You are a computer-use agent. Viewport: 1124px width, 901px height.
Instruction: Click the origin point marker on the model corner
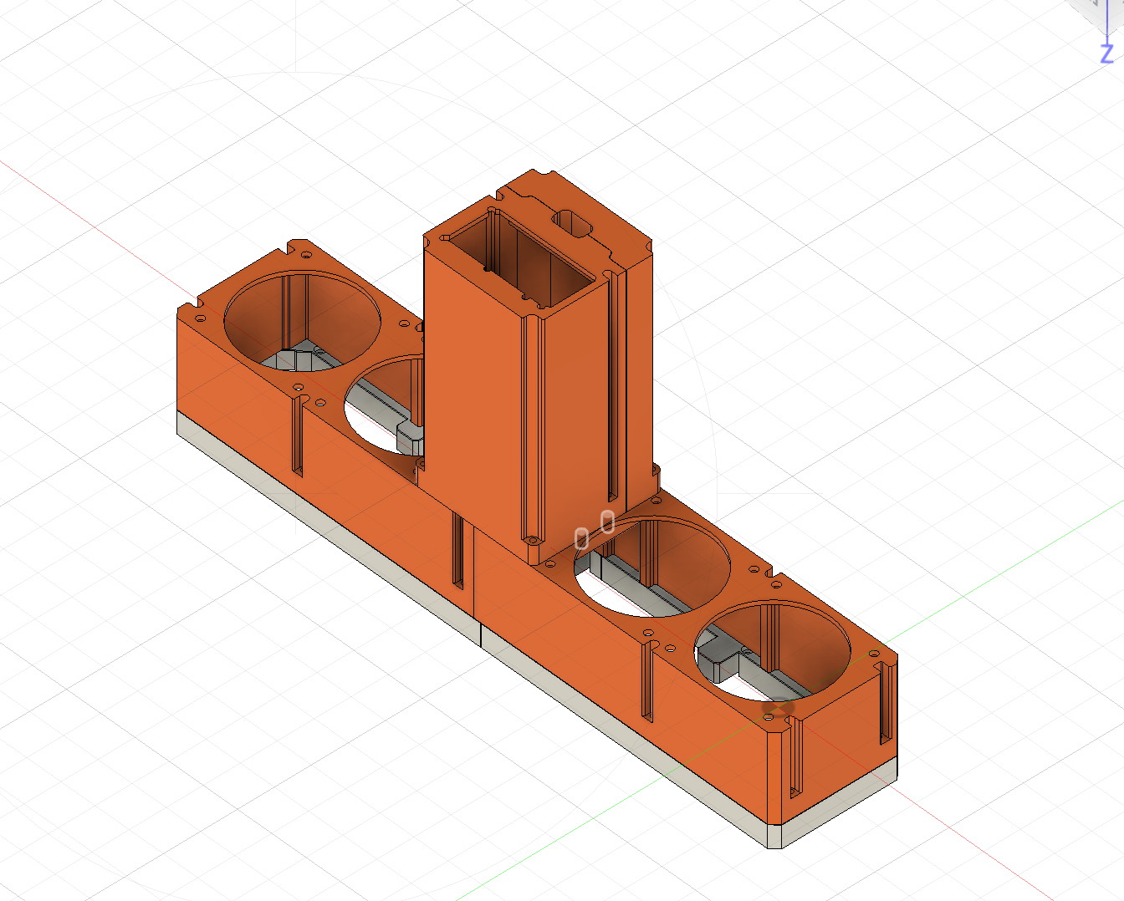click(779, 709)
